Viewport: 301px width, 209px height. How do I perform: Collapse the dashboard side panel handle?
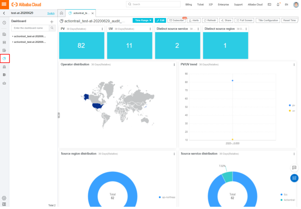point(59,115)
